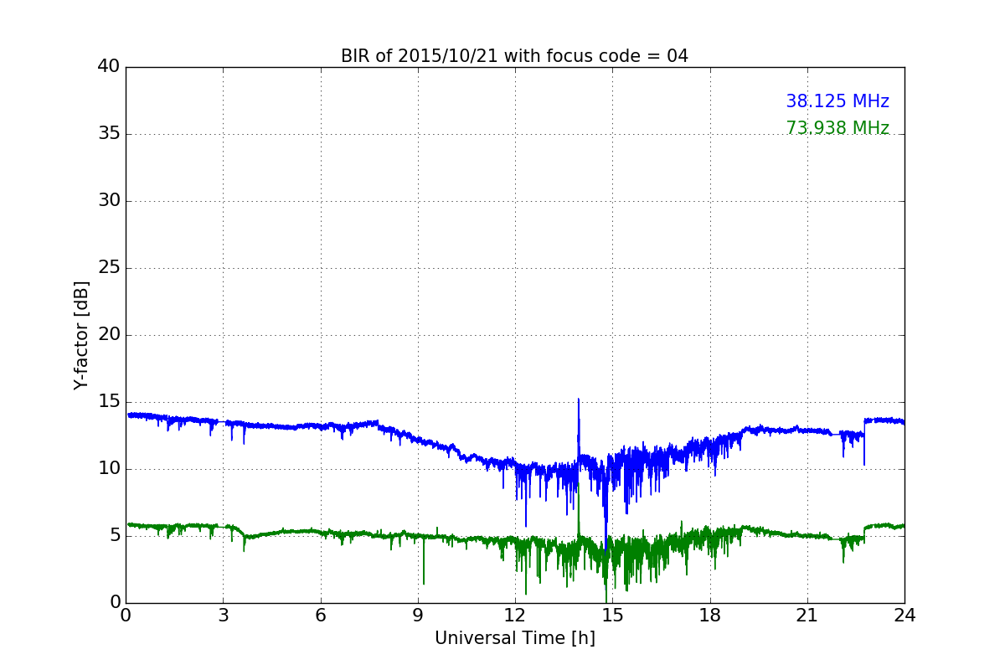Viewport: 1005px width, 670px height.
Task: Click the y-axis tick label 30
Action: point(109,201)
